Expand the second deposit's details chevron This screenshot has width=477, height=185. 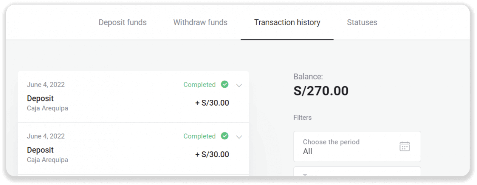pyautogui.click(x=239, y=137)
